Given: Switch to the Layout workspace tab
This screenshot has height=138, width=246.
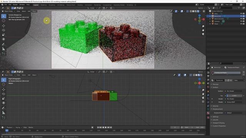Looking at the screenshot, I should click(36, 5).
